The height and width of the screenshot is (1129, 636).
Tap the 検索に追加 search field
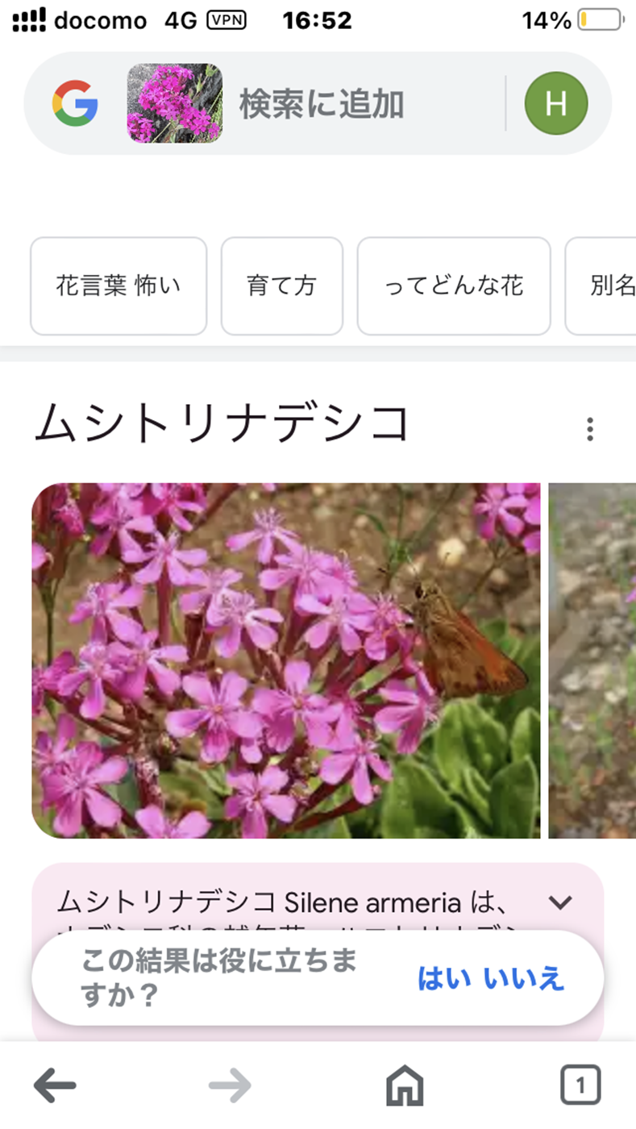point(322,104)
